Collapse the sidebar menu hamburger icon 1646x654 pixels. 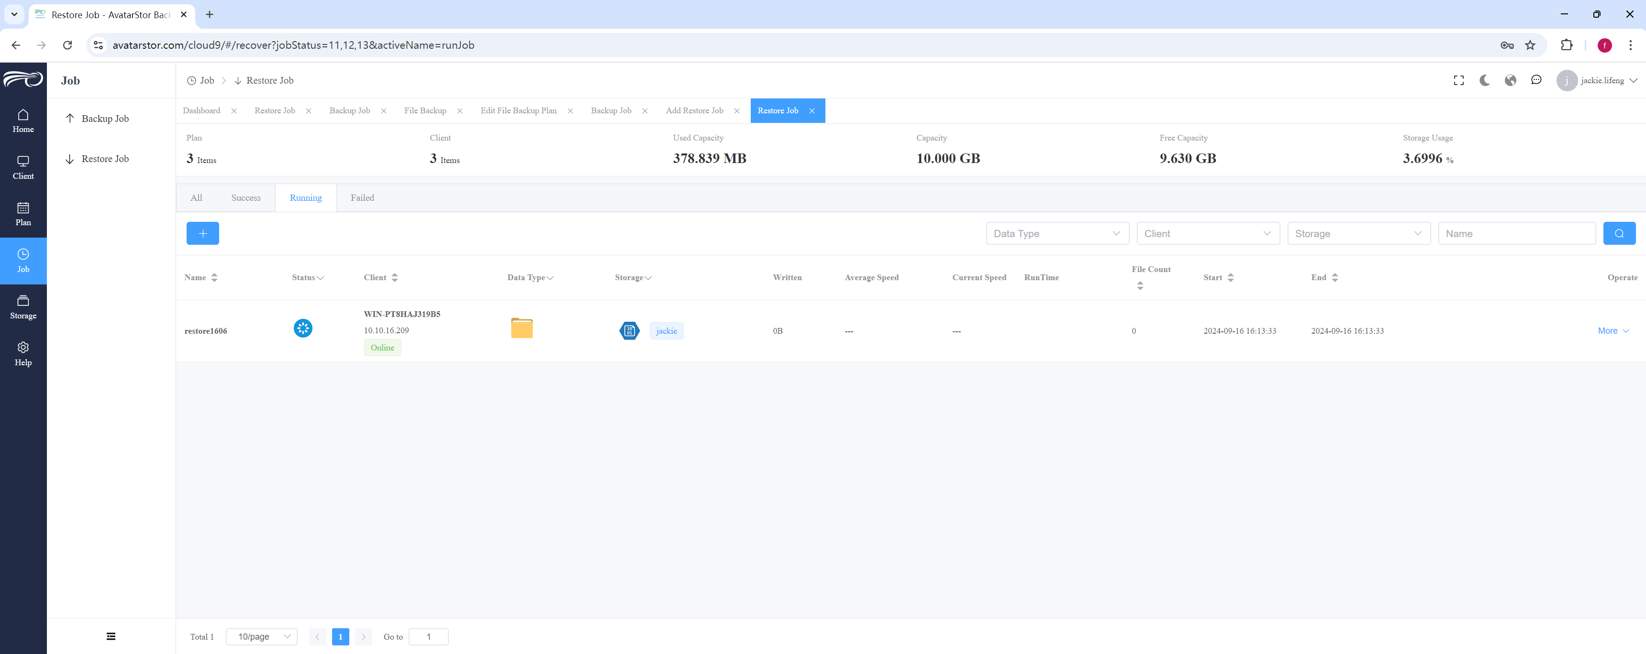(111, 636)
